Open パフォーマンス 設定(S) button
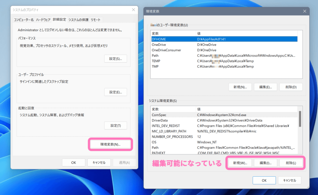This screenshot has width=318, height=195. pyautogui.click(x=116, y=59)
